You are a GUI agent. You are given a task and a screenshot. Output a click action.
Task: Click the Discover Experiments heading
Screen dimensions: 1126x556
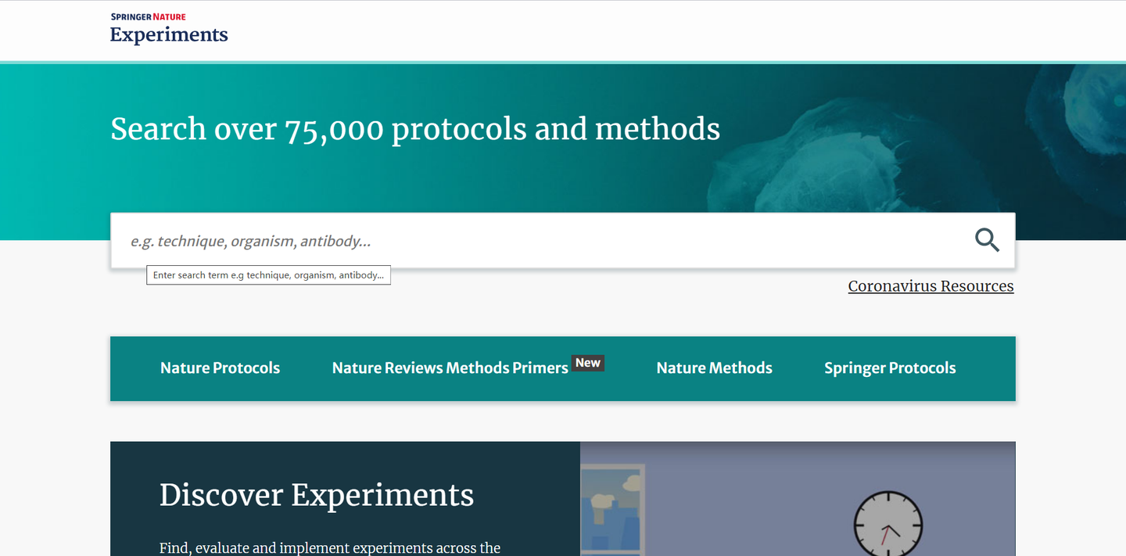(x=317, y=495)
